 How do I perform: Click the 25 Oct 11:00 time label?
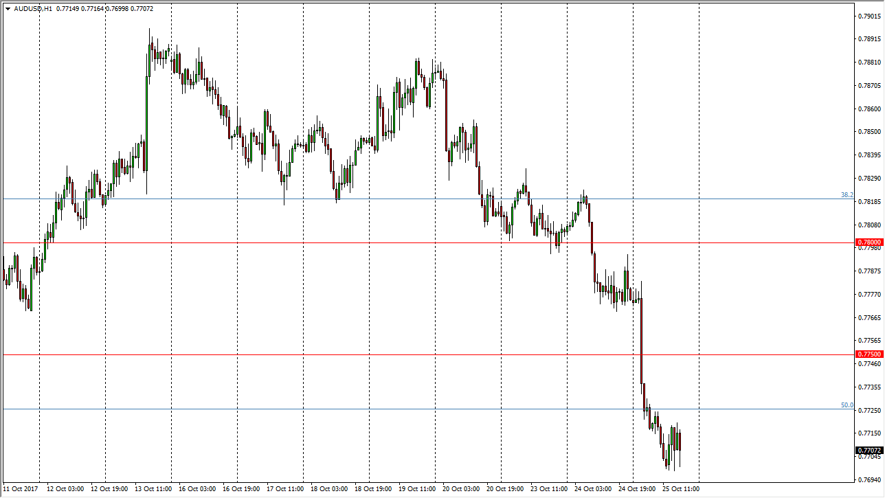pyautogui.click(x=680, y=489)
